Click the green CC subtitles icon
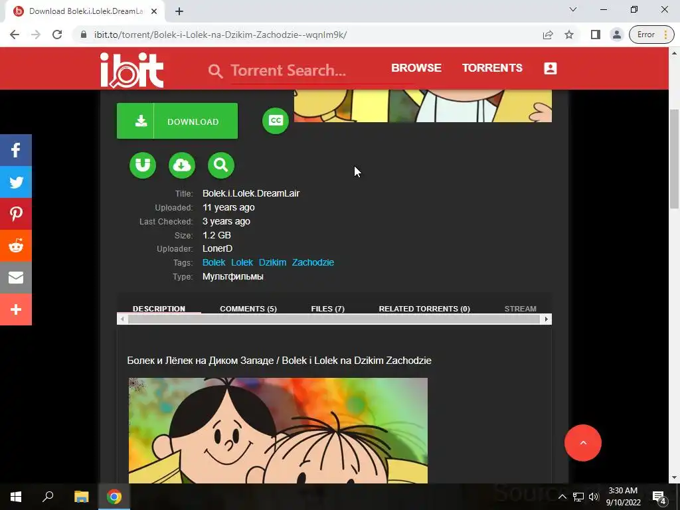The image size is (680, 510). 276,121
